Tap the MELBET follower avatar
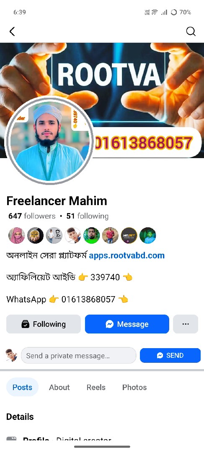Image resolution: width=204 pixels, height=453 pixels. (129, 235)
